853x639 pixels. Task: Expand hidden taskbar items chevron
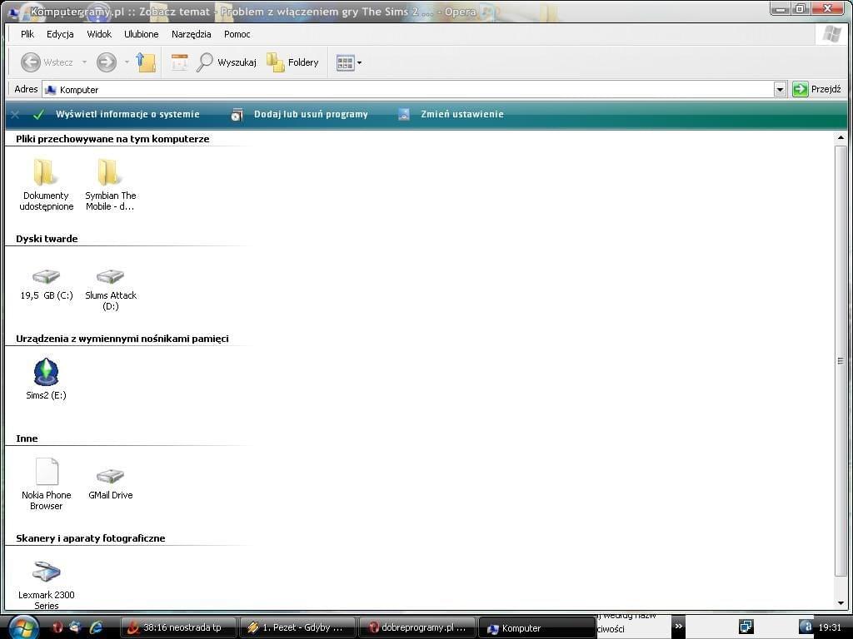click(678, 626)
